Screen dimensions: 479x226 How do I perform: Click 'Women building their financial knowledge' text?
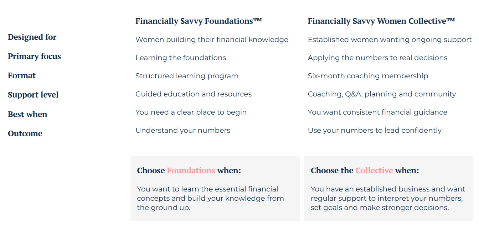212,40
